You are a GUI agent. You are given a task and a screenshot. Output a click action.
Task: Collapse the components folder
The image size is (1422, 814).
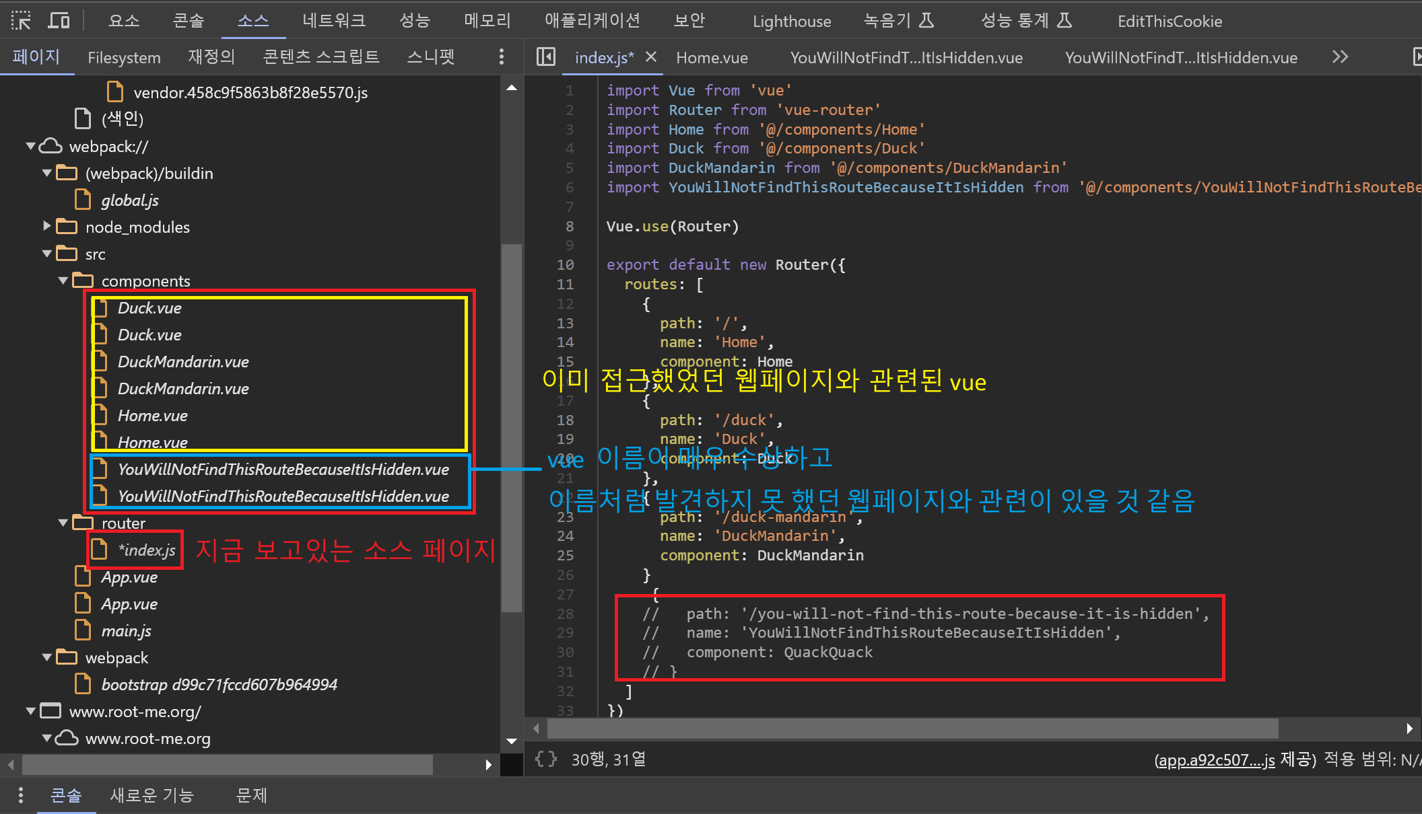point(63,281)
